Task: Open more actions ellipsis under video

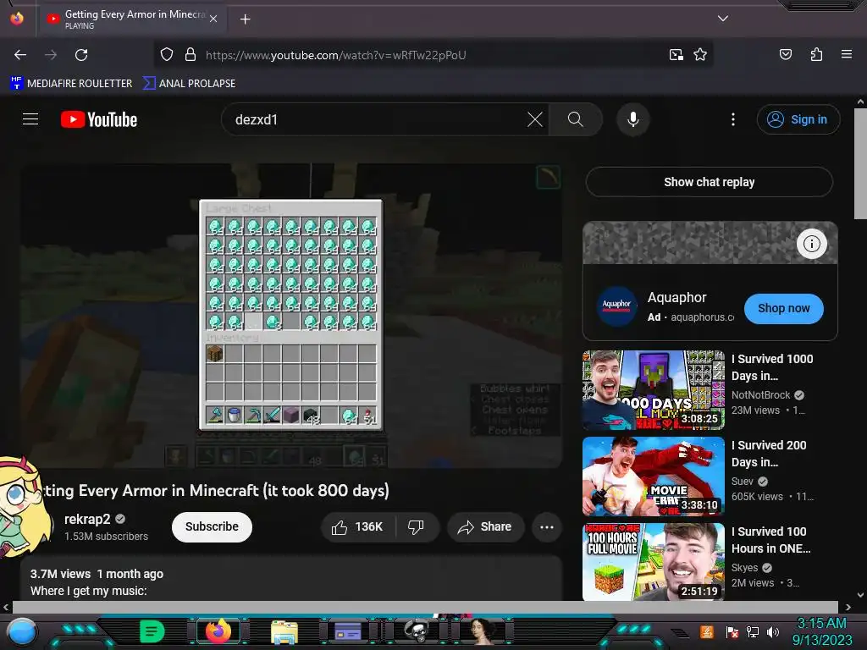Action: click(x=547, y=526)
